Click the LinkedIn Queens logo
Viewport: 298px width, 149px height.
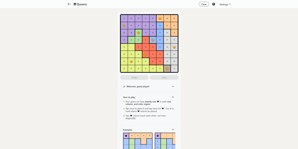point(80,4)
